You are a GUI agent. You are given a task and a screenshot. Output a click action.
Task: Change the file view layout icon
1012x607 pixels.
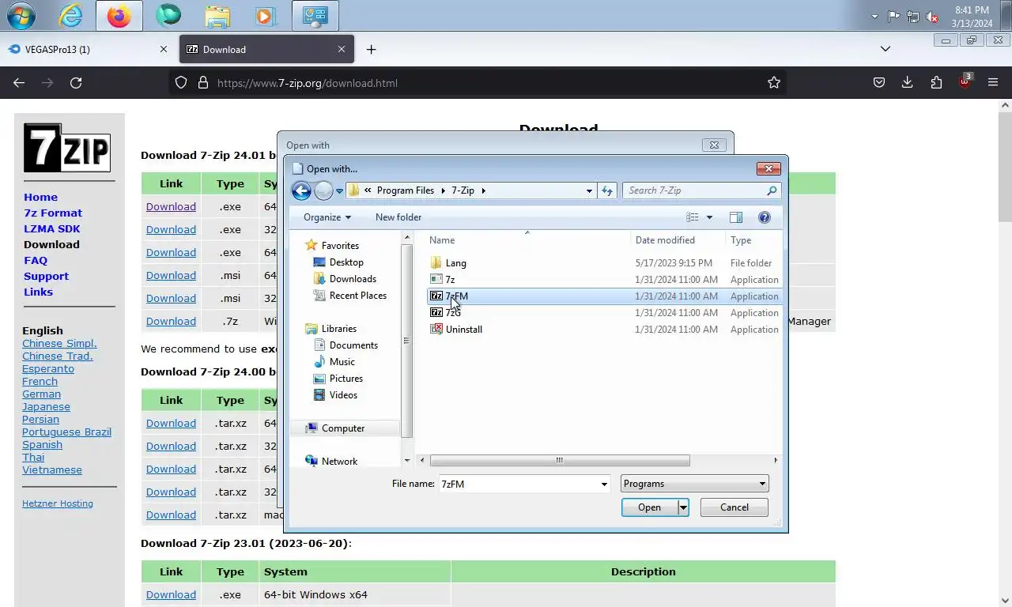(693, 217)
